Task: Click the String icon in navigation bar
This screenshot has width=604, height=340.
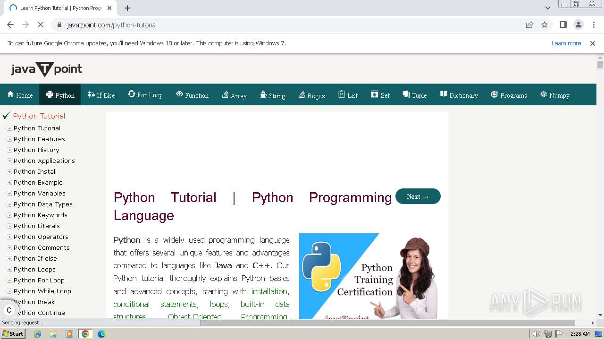Action: click(x=263, y=94)
